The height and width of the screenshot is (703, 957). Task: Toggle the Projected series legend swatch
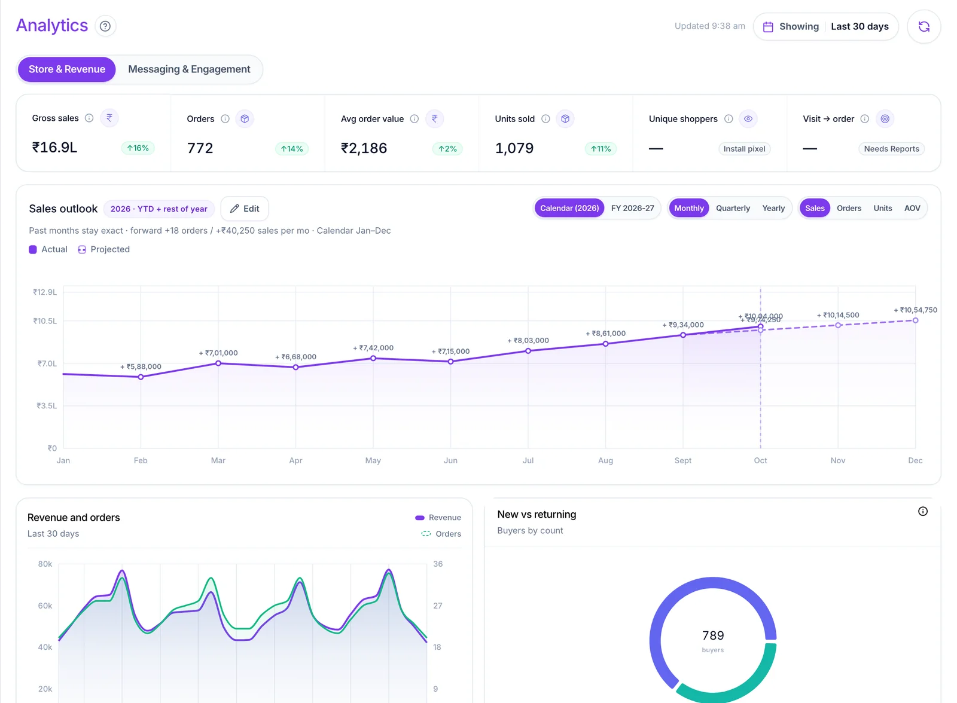tap(82, 249)
